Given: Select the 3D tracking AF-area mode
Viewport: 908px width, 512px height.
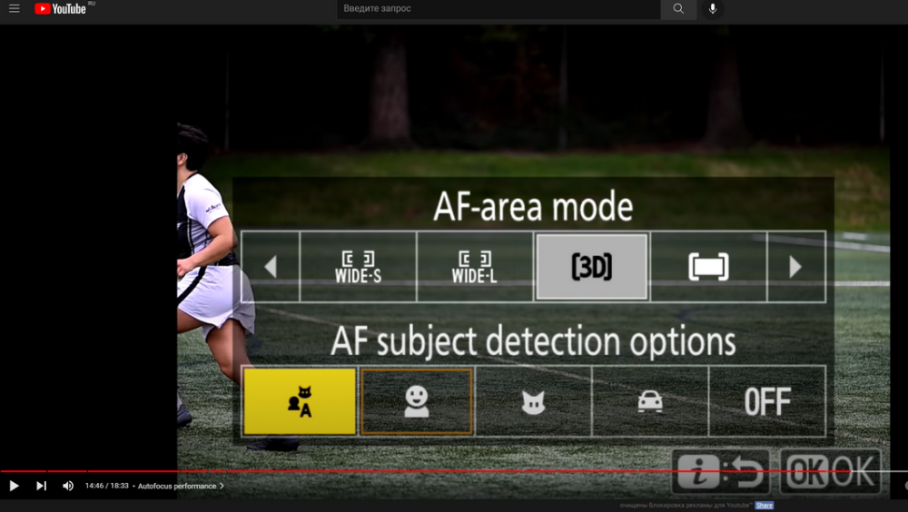Looking at the screenshot, I should click(592, 267).
